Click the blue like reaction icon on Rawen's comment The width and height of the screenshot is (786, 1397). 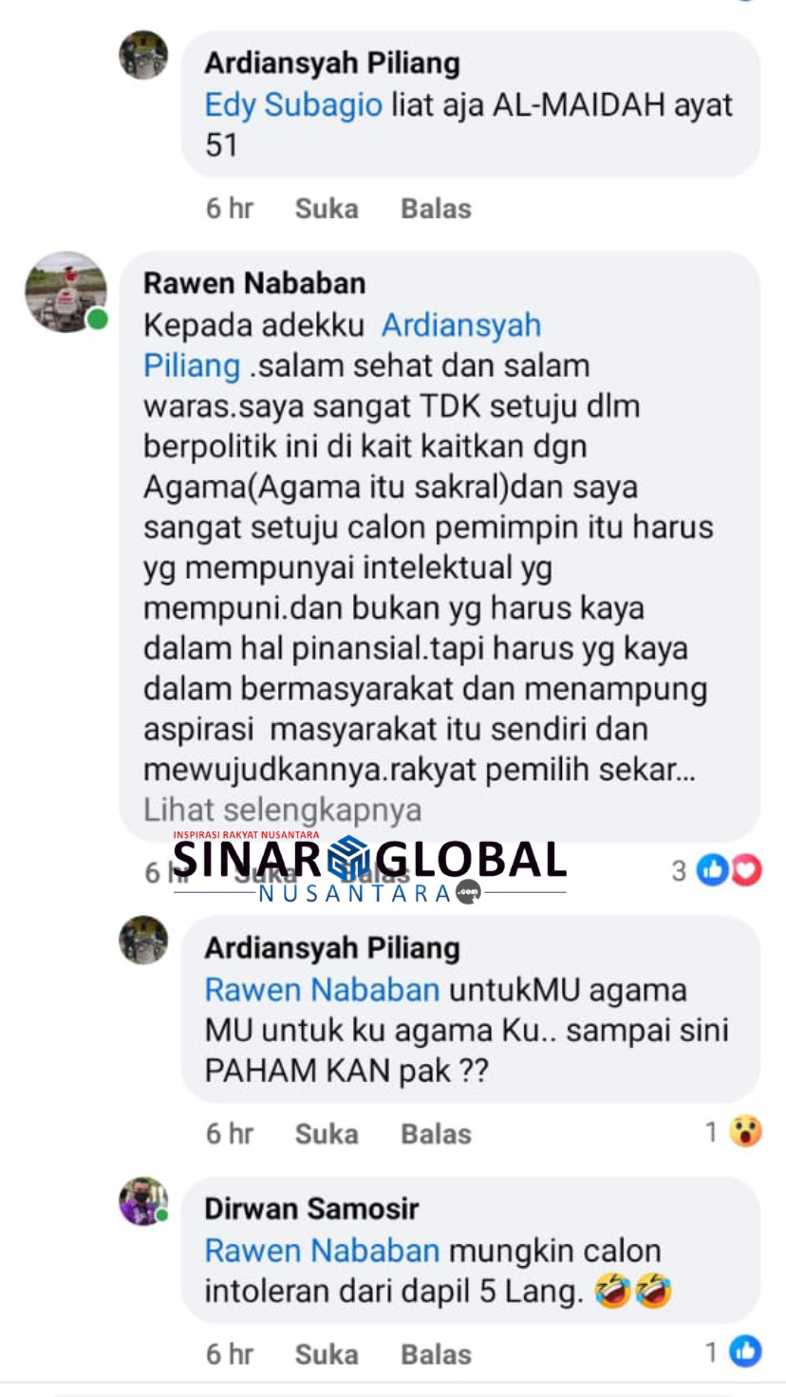click(713, 870)
